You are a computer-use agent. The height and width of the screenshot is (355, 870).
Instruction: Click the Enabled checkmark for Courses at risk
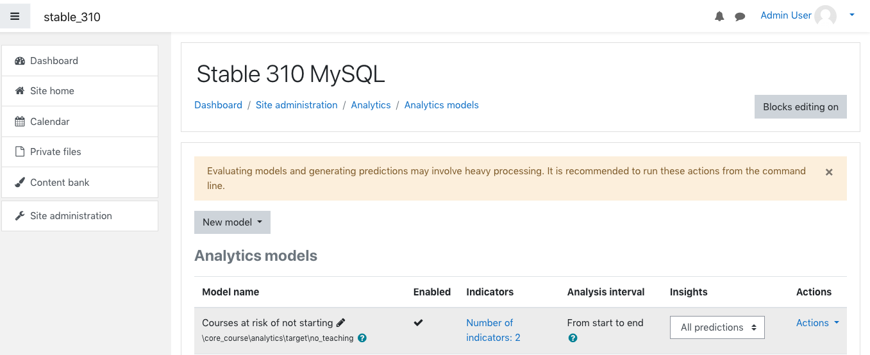pos(418,323)
